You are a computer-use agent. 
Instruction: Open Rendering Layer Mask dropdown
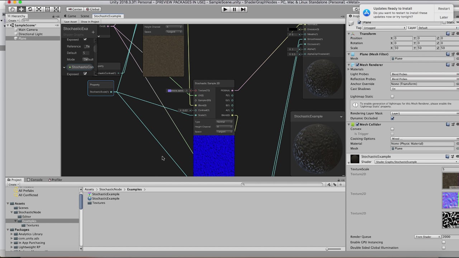point(425,113)
